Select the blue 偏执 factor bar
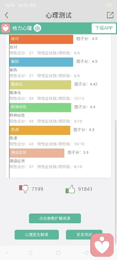 click(41, 62)
